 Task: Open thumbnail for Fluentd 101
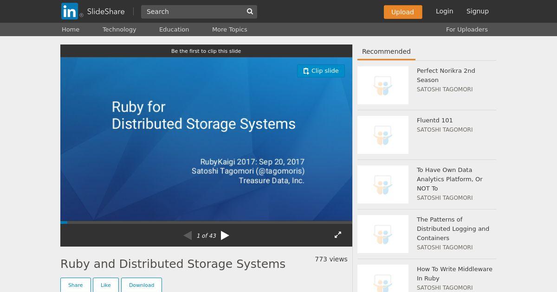point(383,135)
